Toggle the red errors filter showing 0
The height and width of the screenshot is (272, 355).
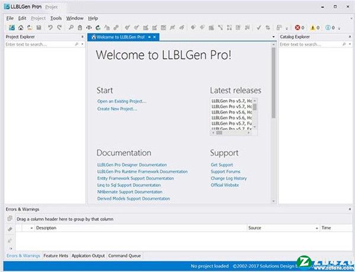(299, 28)
